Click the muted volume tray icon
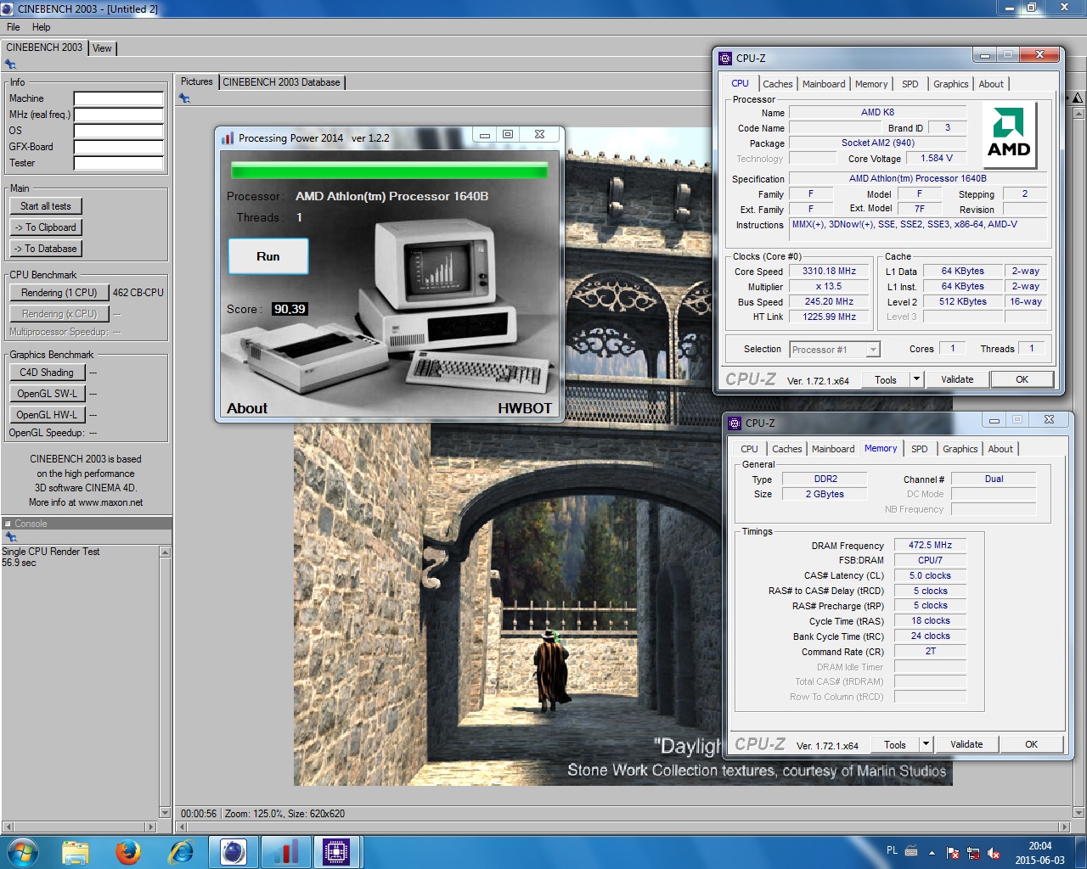The width and height of the screenshot is (1087, 869). coord(994,853)
